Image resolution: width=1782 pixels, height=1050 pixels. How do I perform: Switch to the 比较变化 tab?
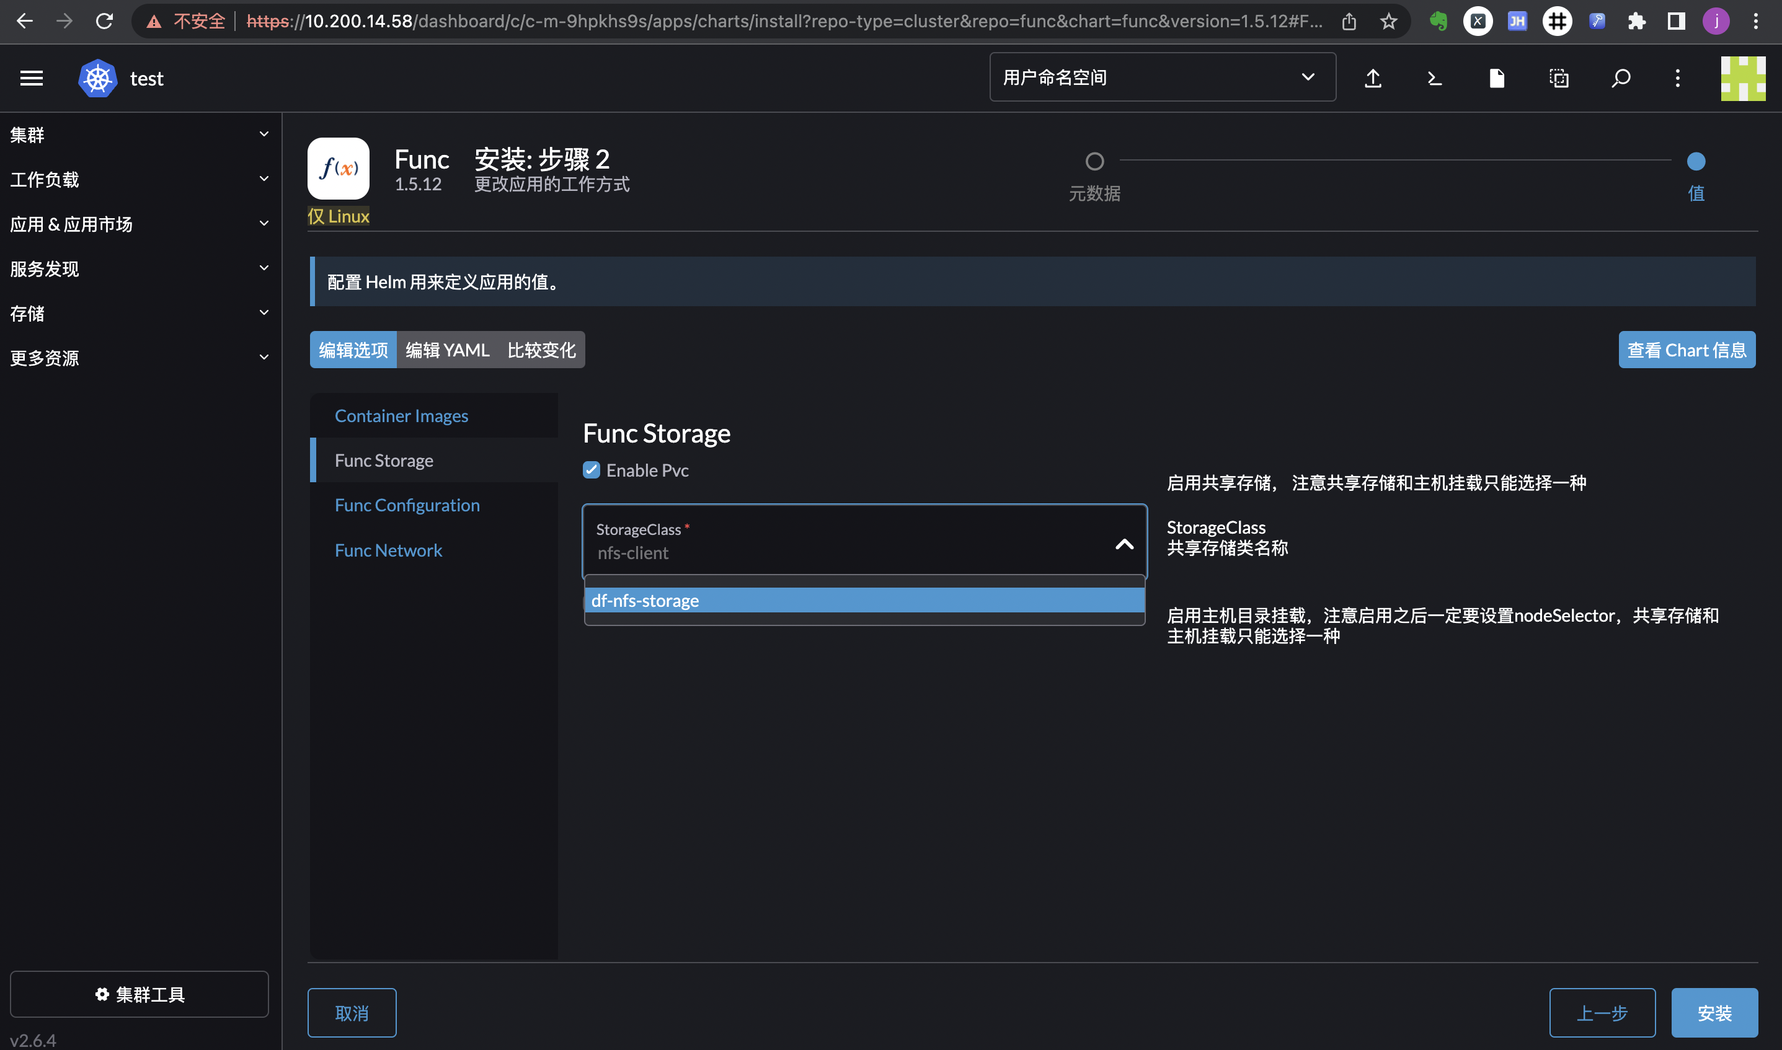(x=541, y=350)
